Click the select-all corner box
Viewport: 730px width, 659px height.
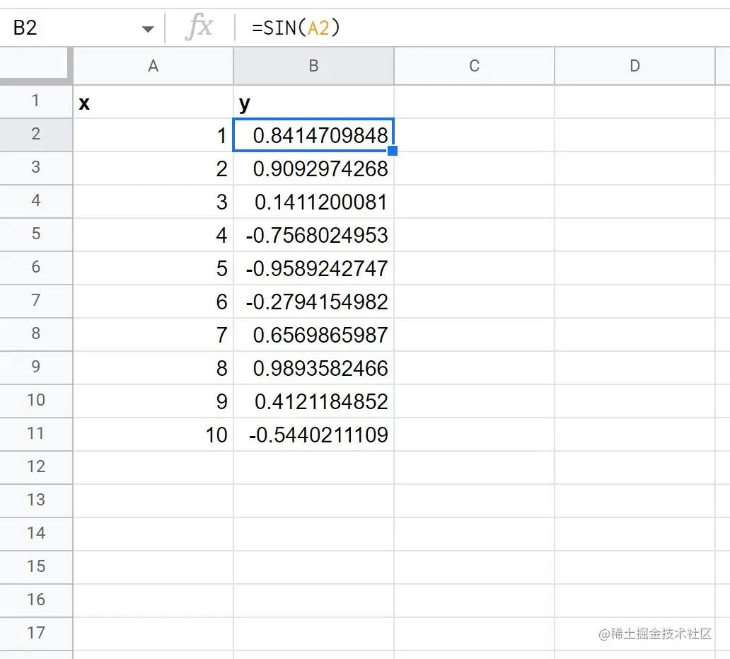point(36,66)
